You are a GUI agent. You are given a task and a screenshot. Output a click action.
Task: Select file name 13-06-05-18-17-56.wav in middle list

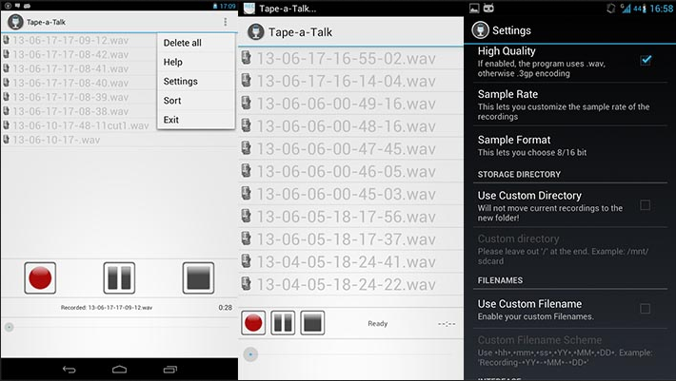347,217
